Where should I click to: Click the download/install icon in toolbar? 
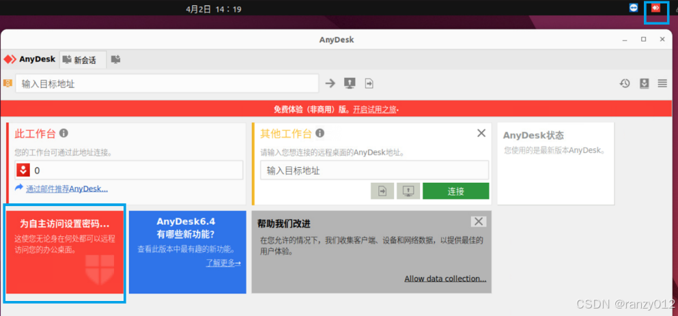(645, 83)
